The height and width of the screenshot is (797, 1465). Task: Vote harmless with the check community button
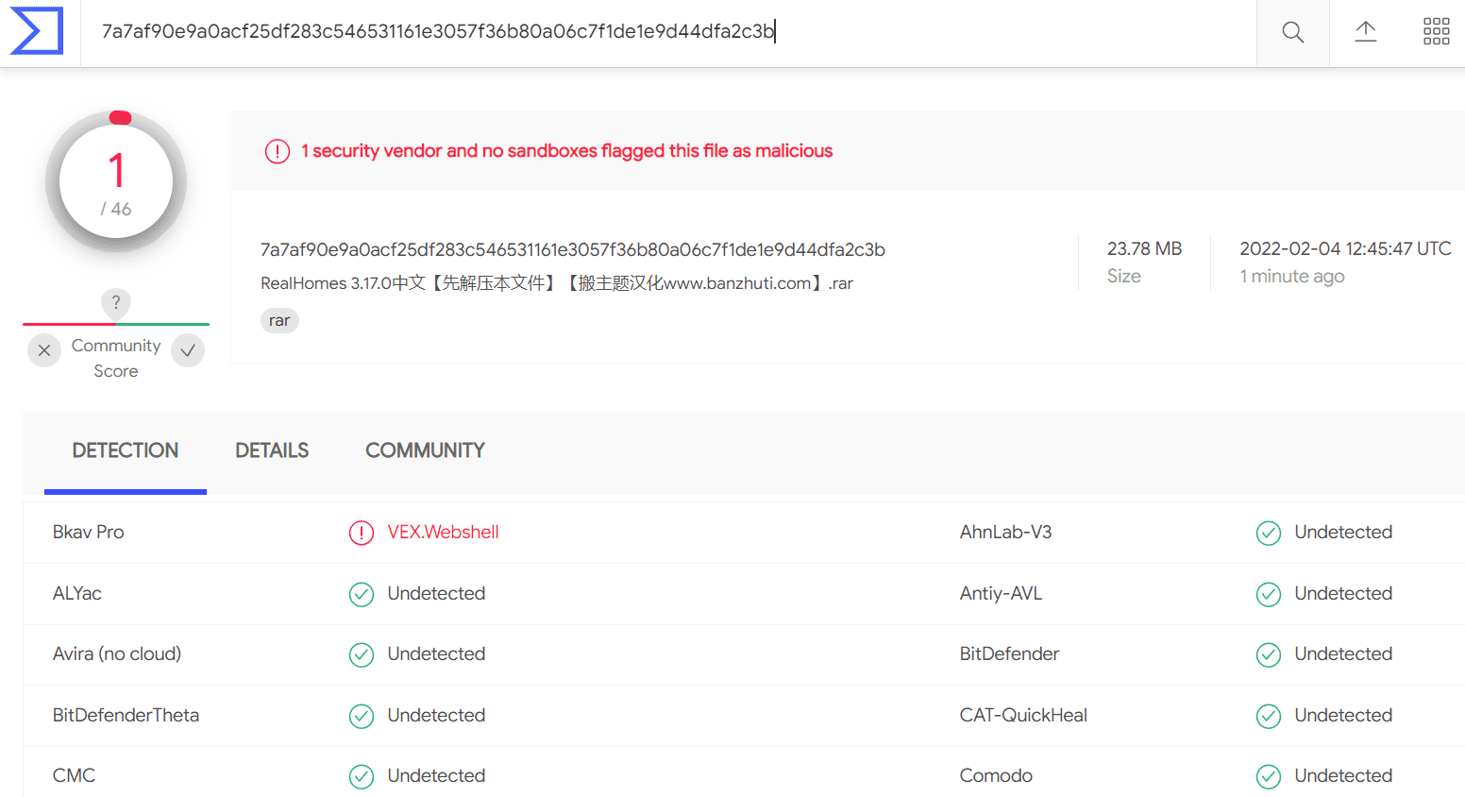point(188,350)
